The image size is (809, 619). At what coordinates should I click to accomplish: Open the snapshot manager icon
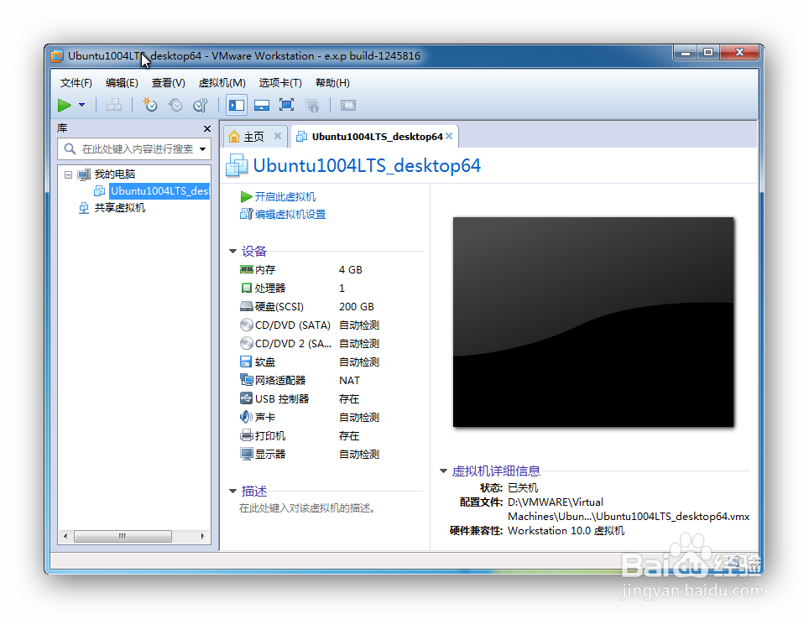(201, 105)
